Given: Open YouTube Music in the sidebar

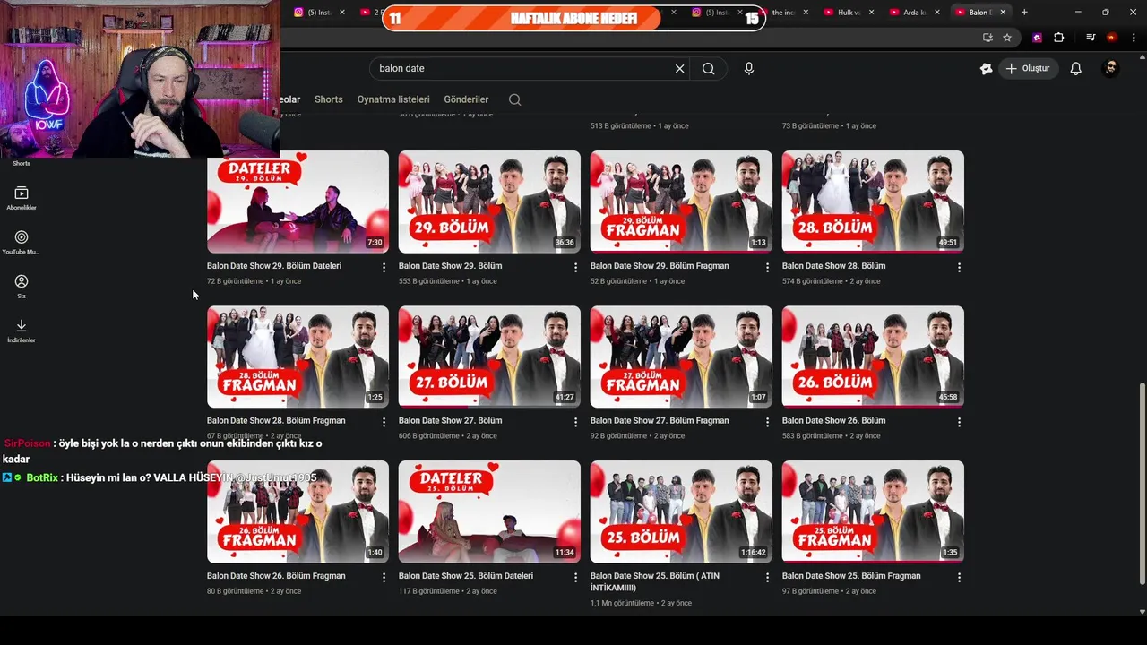Looking at the screenshot, I should click(x=22, y=242).
